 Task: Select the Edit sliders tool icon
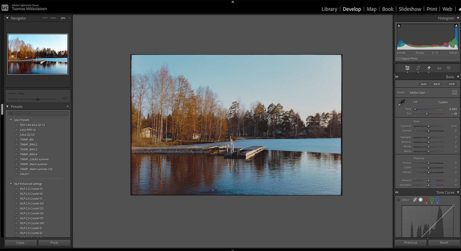point(407,68)
